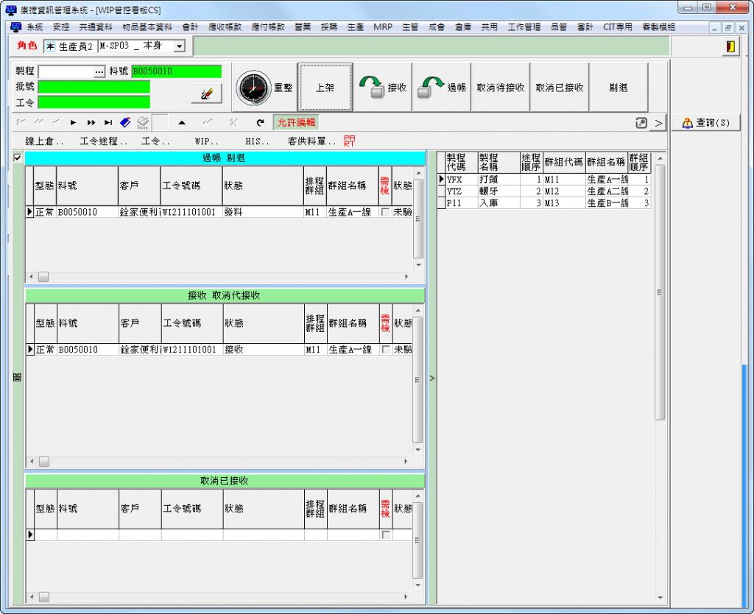Click the 接收 receive arrow button
The height and width of the screenshot is (614, 754).
pos(383,87)
